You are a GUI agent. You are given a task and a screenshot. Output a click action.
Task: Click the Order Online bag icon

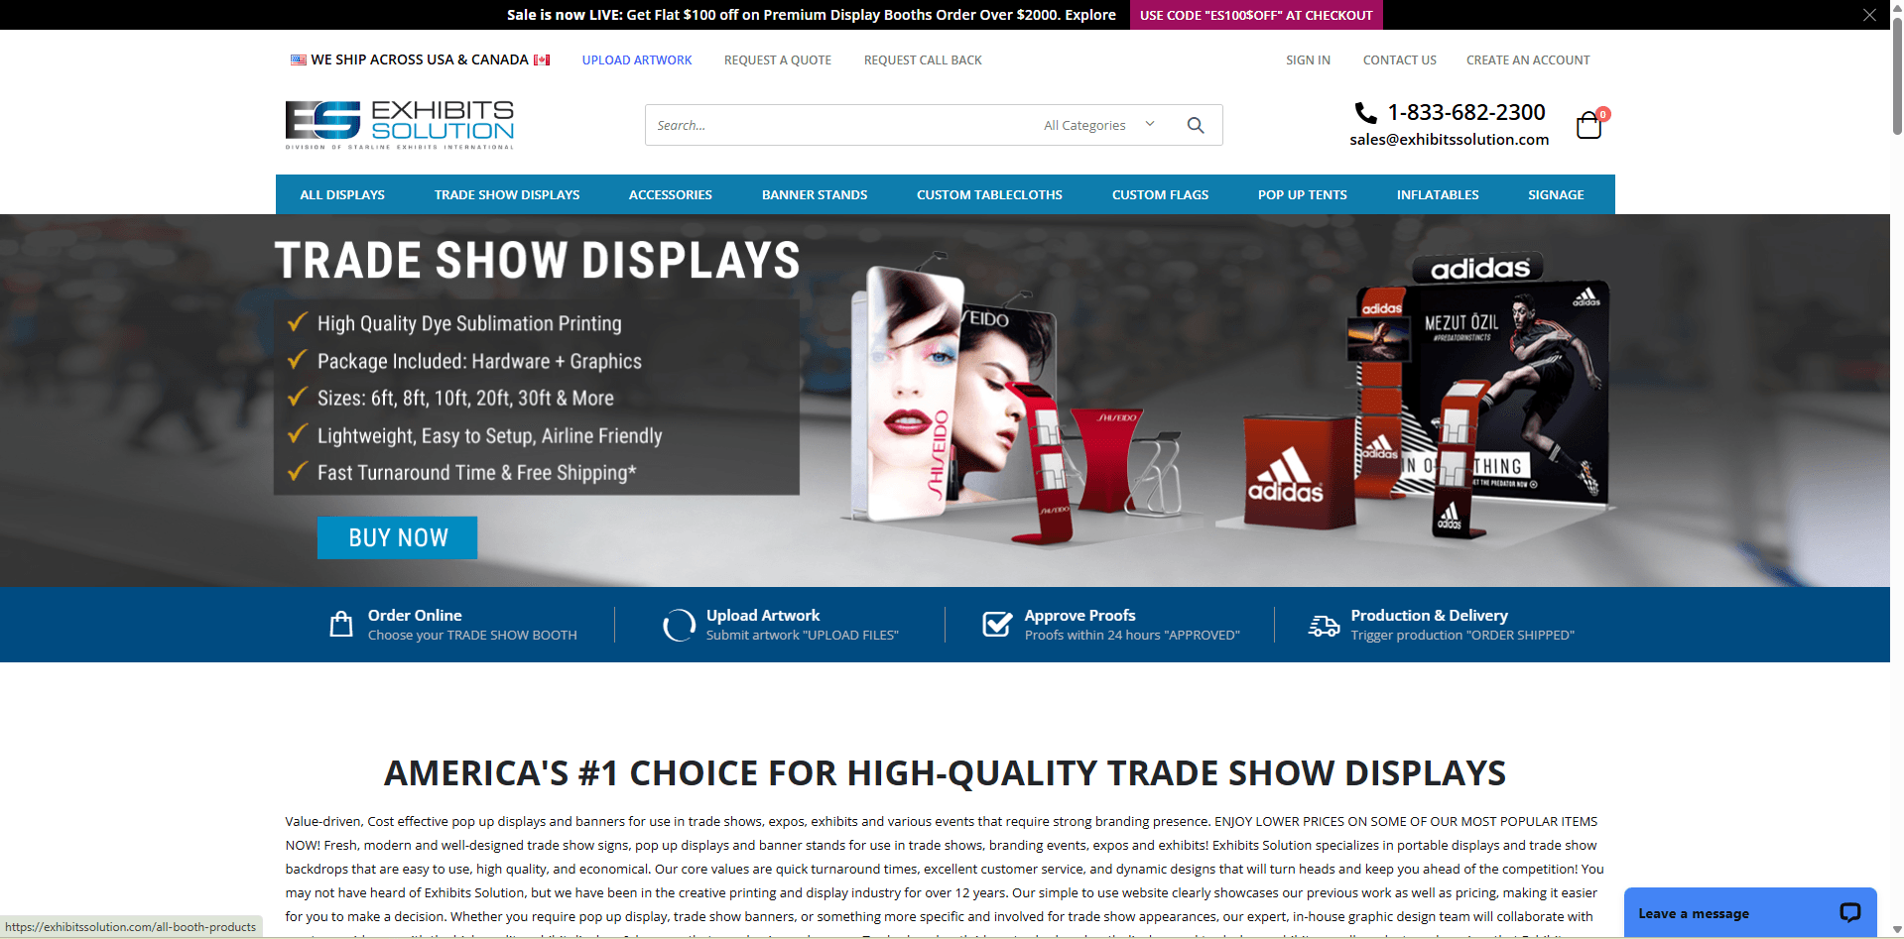click(x=340, y=624)
